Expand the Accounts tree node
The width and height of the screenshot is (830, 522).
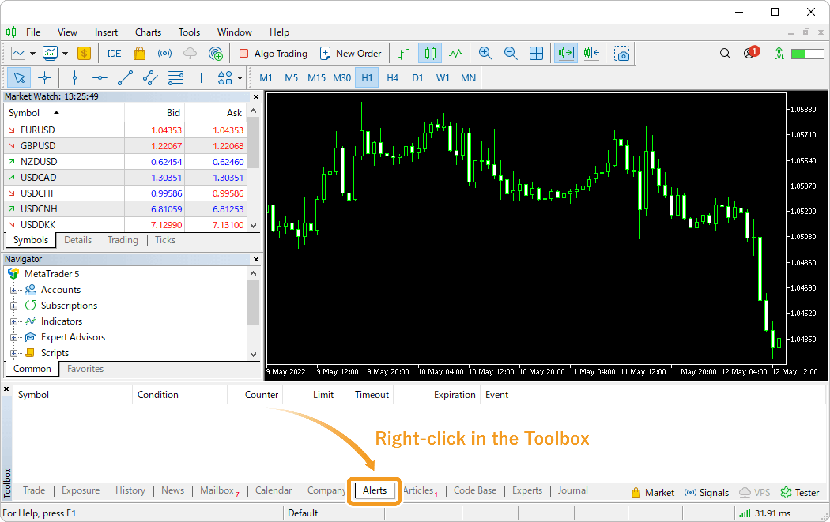pyautogui.click(x=14, y=290)
